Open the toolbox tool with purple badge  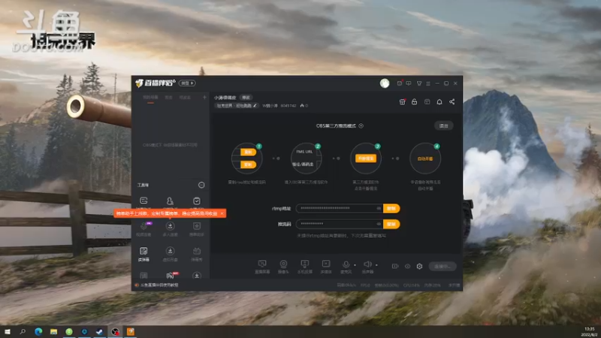[143, 228]
